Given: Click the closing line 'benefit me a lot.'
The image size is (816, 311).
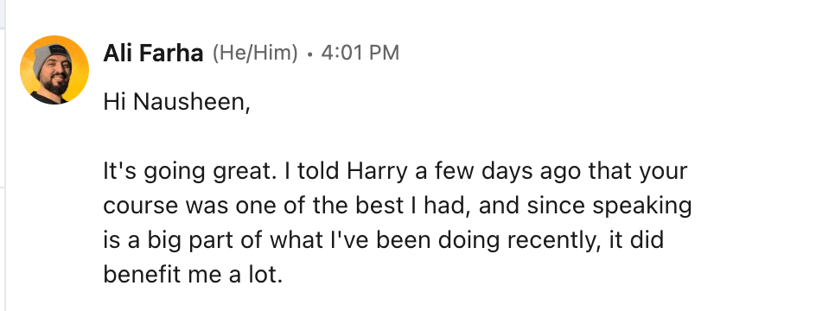Looking at the screenshot, I should tap(193, 275).
